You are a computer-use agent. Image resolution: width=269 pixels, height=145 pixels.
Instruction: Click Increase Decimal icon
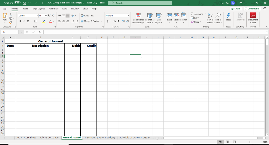click(123, 21)
